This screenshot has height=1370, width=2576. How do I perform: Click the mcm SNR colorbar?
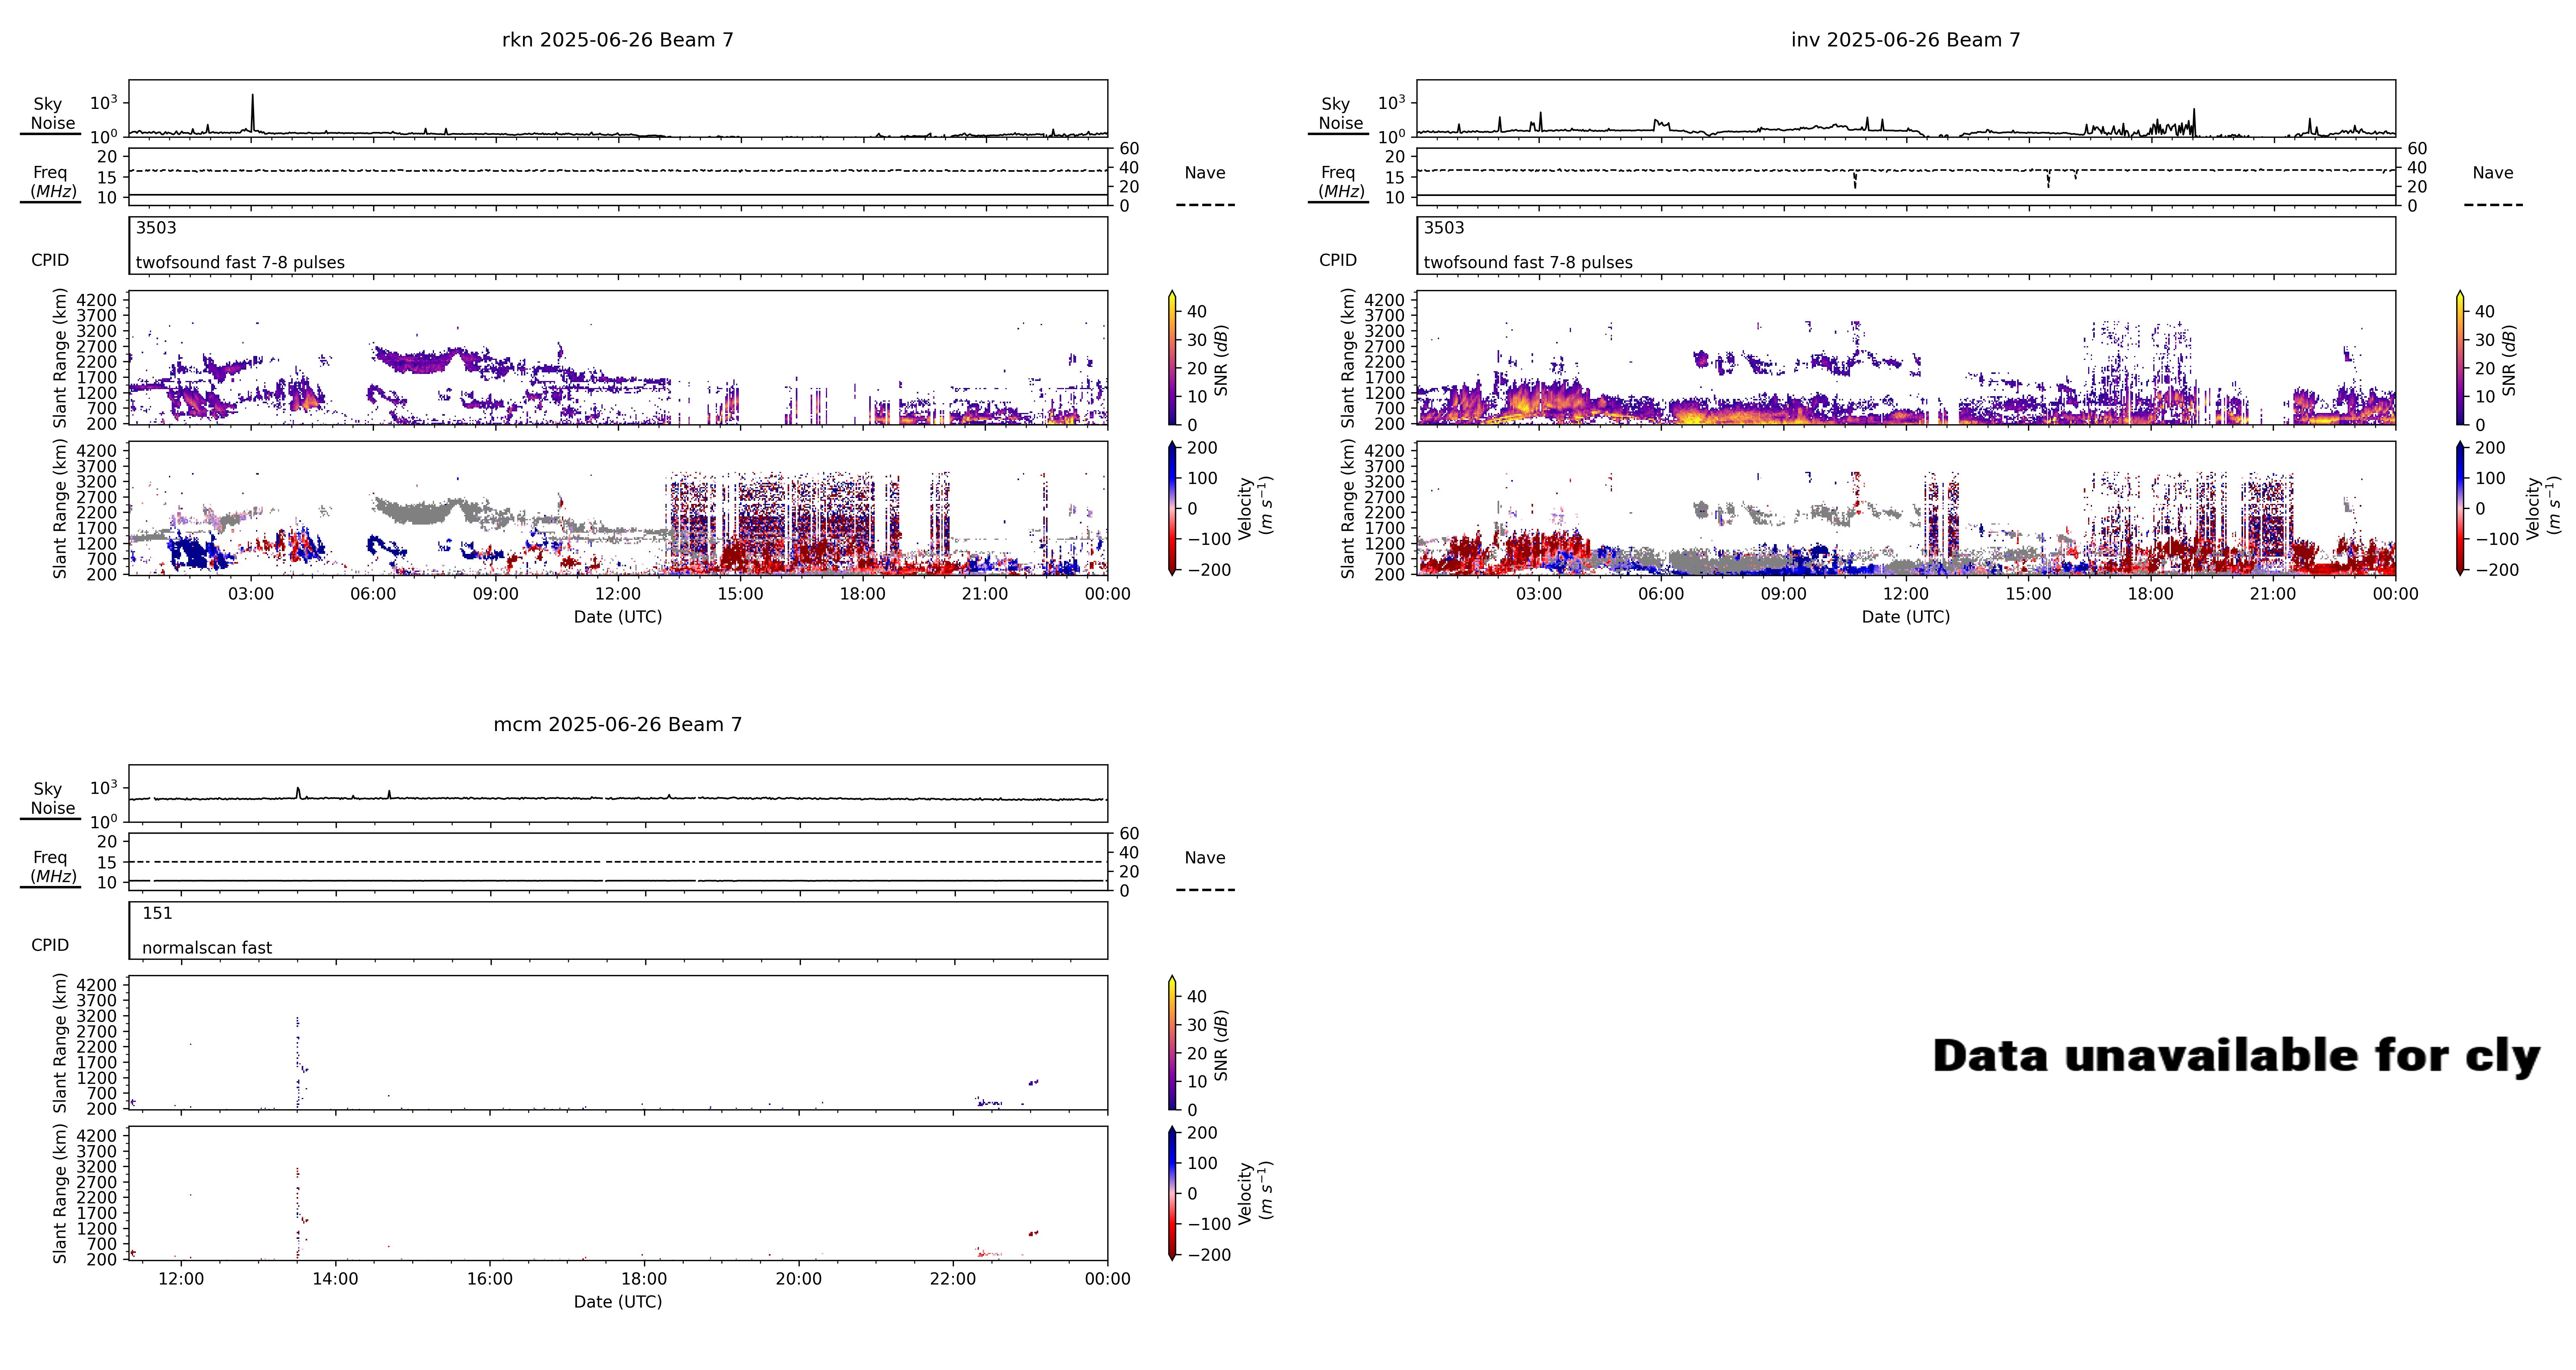[1172, 1043]
